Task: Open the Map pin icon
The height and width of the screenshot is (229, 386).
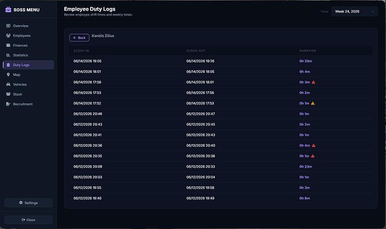Action: coord(8,74)
